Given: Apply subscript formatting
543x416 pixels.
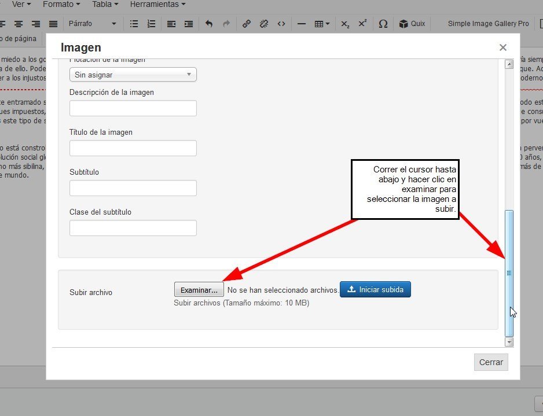Looking at the screenshot, I should coord(345,24).
